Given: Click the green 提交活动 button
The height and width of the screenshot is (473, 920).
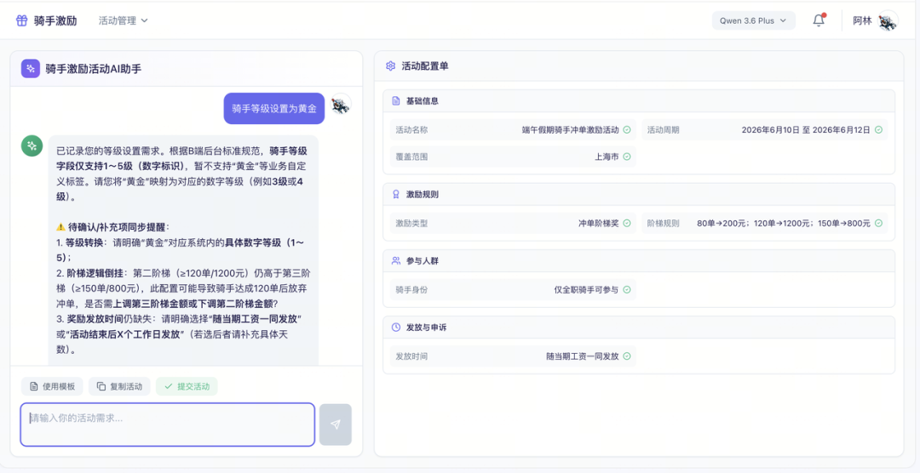Looking at the screenshot, I should coord(187,386).
